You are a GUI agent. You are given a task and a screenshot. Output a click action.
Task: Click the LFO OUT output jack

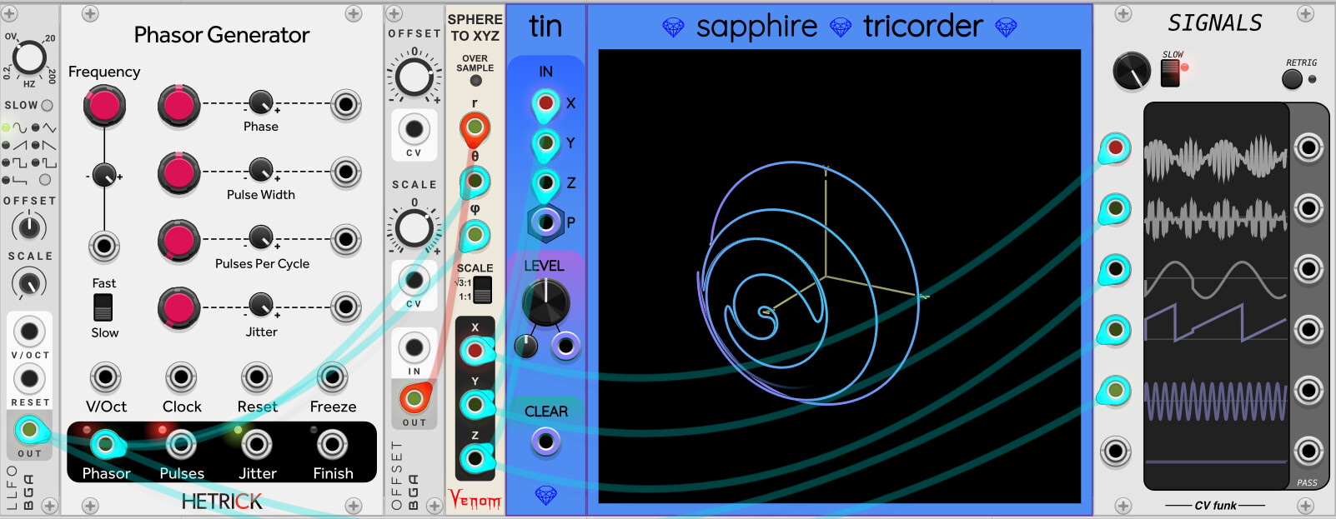pyautogui.click(x=29, y=430)
